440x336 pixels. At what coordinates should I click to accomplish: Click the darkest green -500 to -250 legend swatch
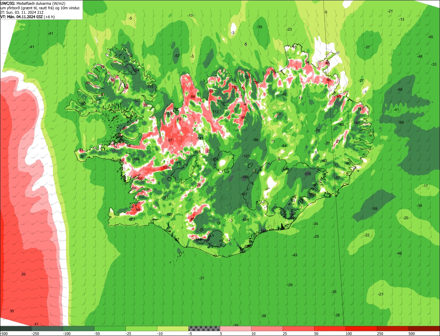16,328
